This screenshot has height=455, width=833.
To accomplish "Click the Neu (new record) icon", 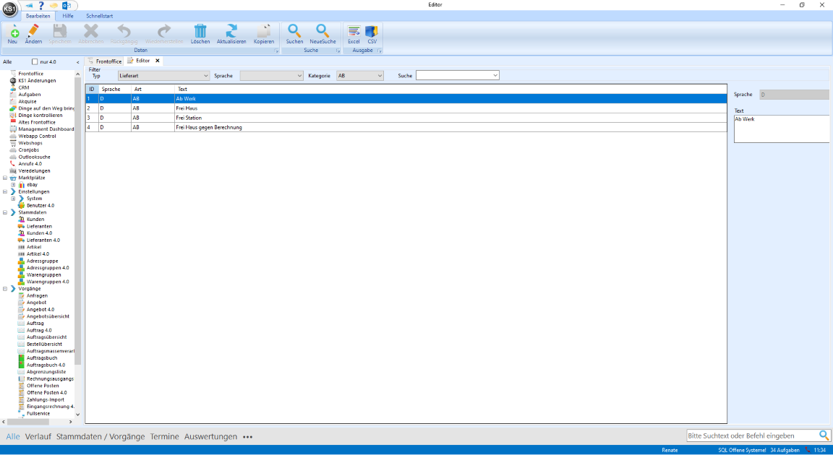I will pyautogui.click(x=12, y=31).
